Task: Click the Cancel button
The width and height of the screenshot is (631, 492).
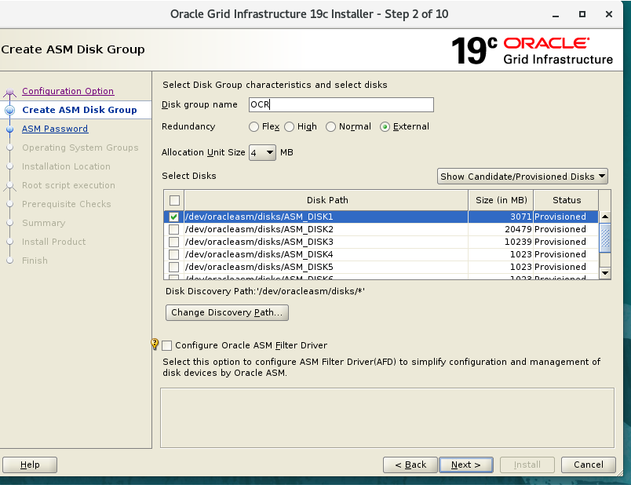Action: tap(589, 465)
